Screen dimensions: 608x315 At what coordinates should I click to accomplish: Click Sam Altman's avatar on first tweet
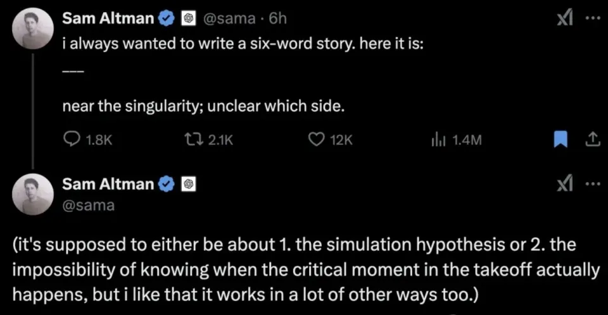tap(32, 31)
